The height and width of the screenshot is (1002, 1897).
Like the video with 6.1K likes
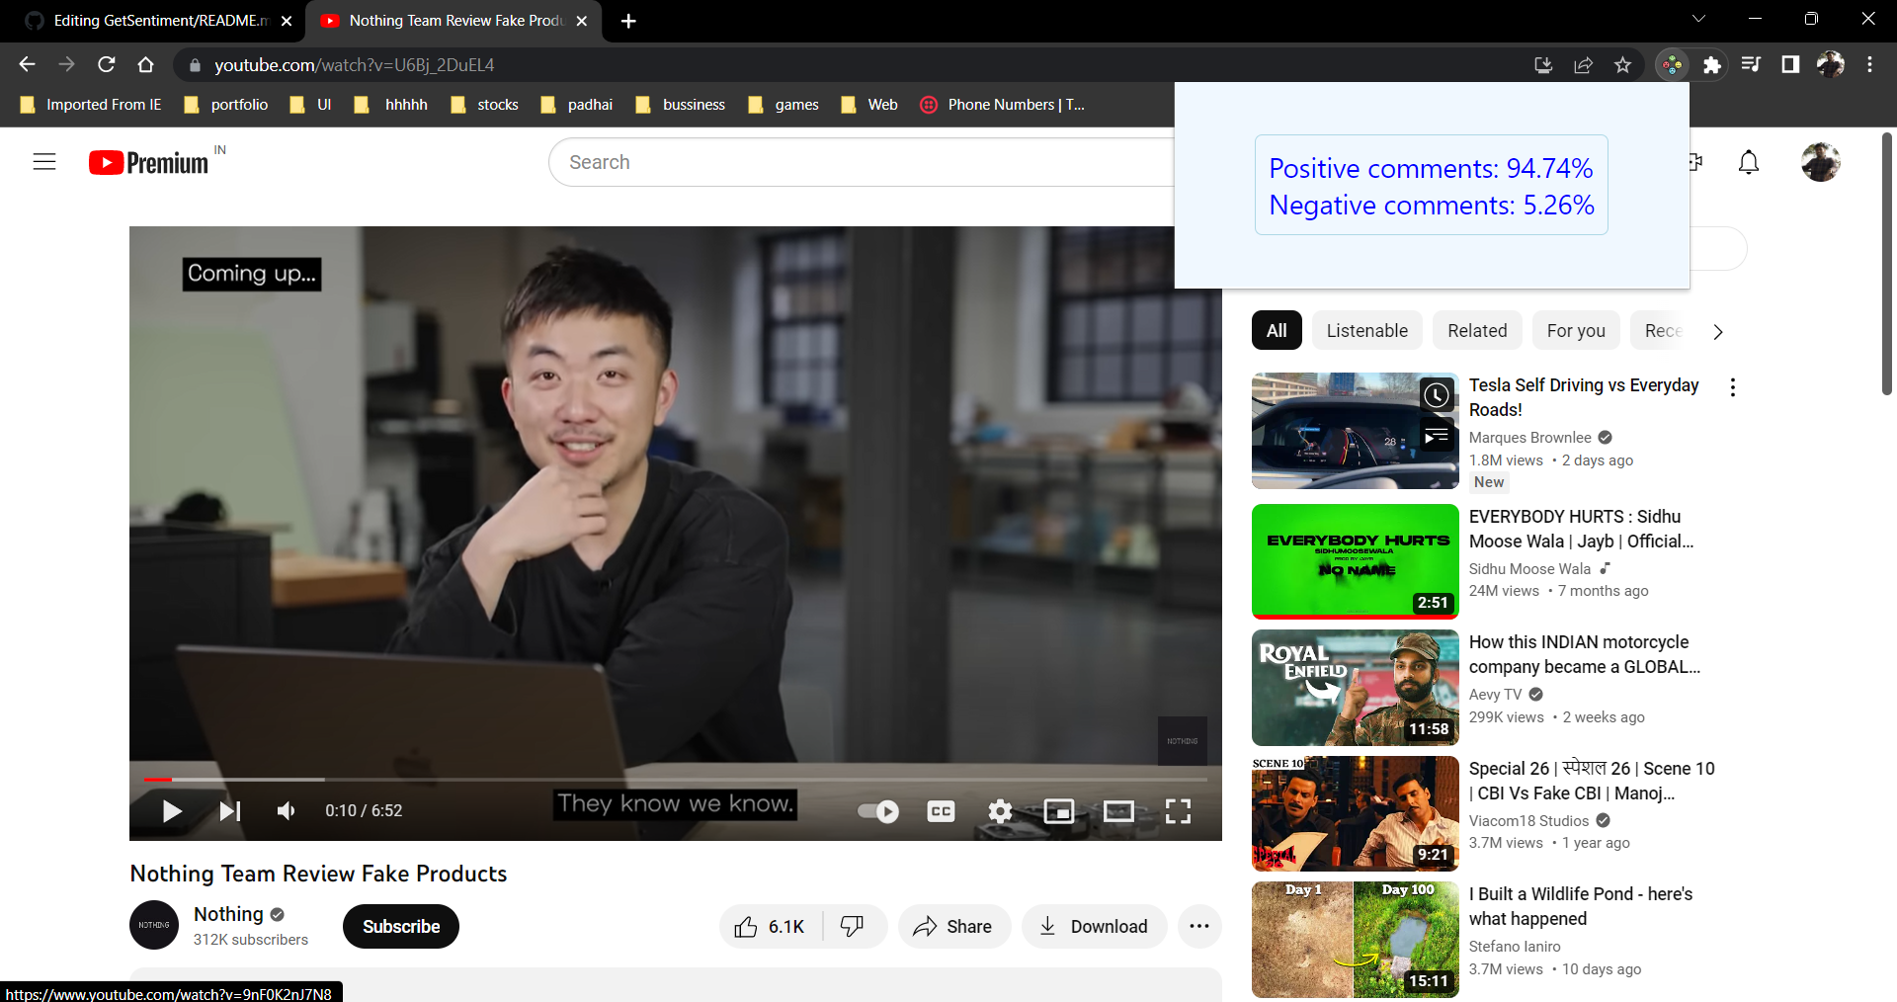tap(771, 927)
